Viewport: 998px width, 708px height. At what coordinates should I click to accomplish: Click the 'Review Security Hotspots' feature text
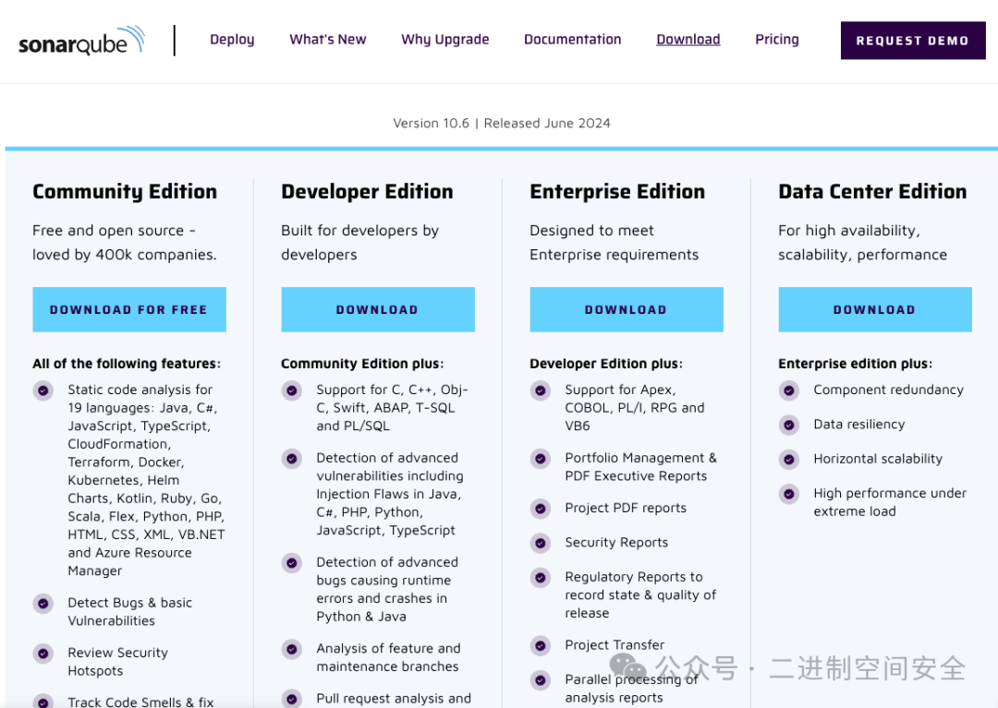coord(117,662)
